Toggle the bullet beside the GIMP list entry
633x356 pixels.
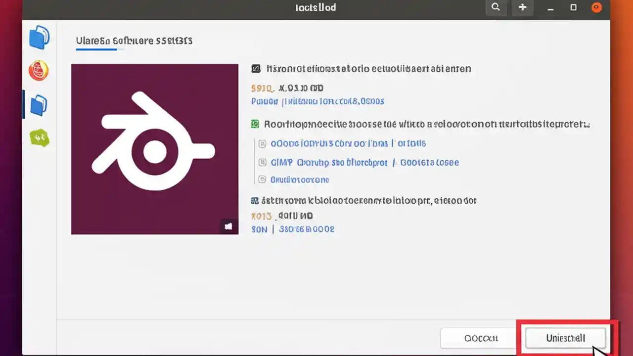click(x=262, y=162)
